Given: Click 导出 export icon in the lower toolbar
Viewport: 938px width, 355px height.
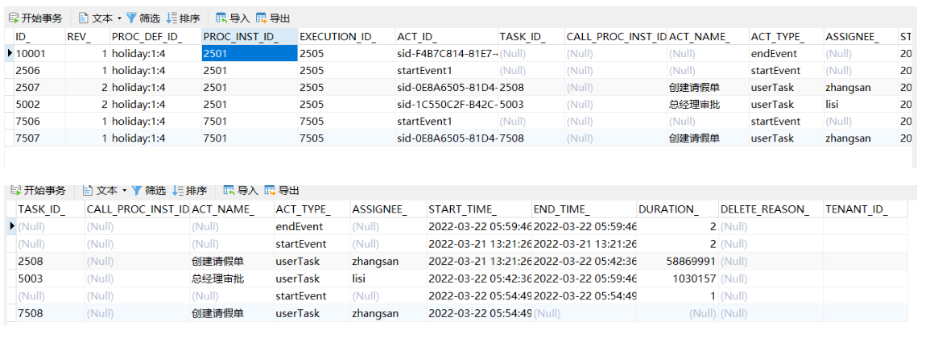Looking at the screenshot, I should 270,191.
